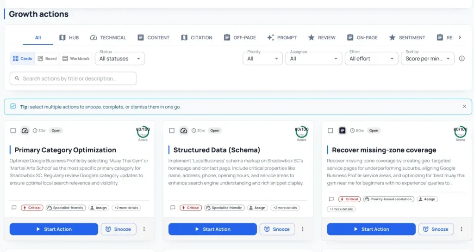
Task: Open the Primary Category Optimization title
Action: pyautogui.click(x=65, y=150)
